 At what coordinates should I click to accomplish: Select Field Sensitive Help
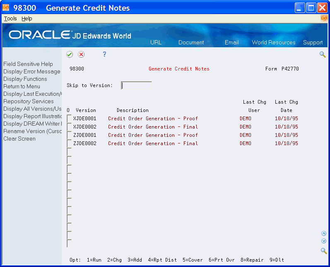coord(28,64)
